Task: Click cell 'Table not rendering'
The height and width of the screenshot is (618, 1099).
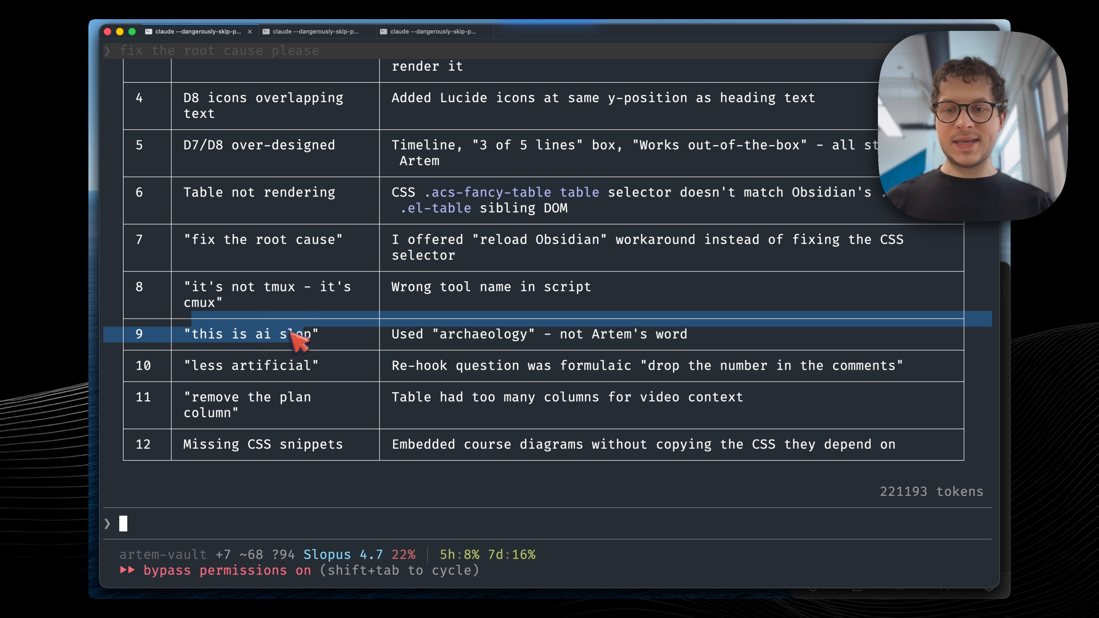Action: (275, 200)
